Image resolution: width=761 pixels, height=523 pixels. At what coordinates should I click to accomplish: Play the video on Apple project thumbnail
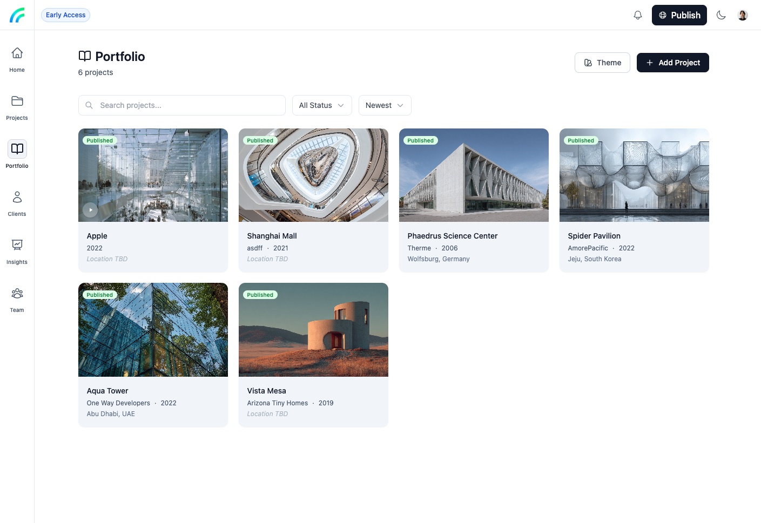click(90, 210)
